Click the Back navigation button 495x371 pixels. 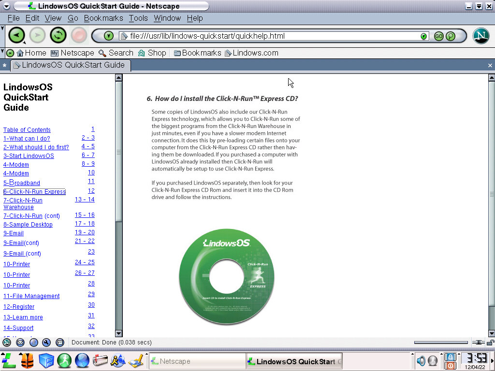(x=16, y=36)
